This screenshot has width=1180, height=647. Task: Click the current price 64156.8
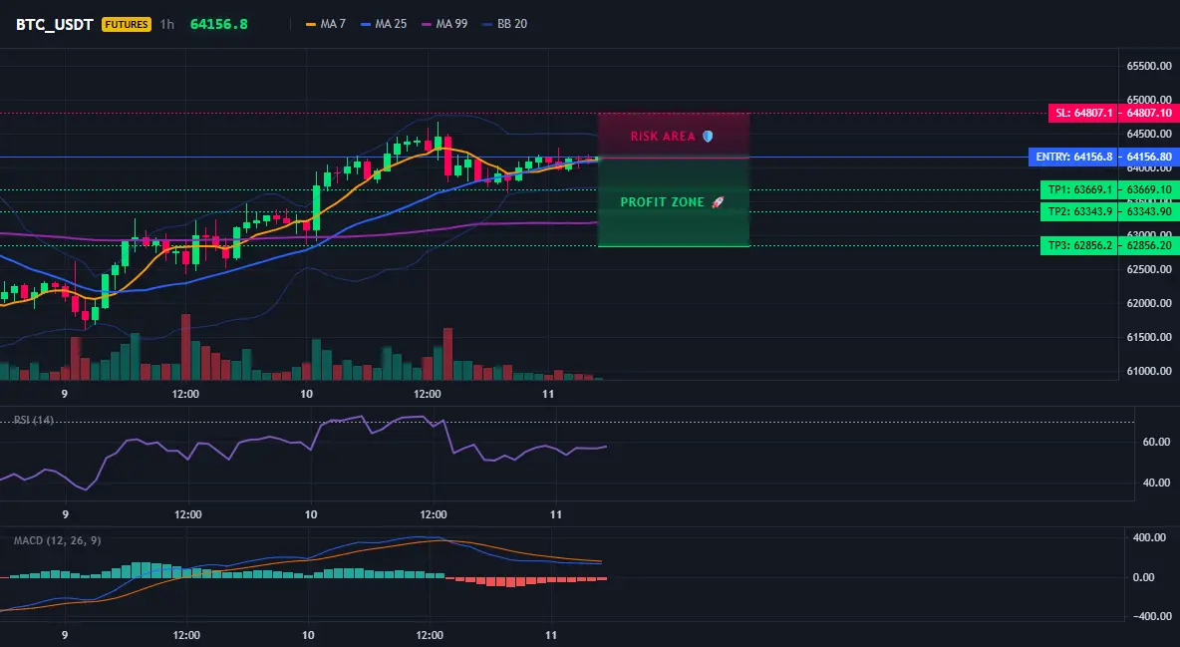coord(219,24)
